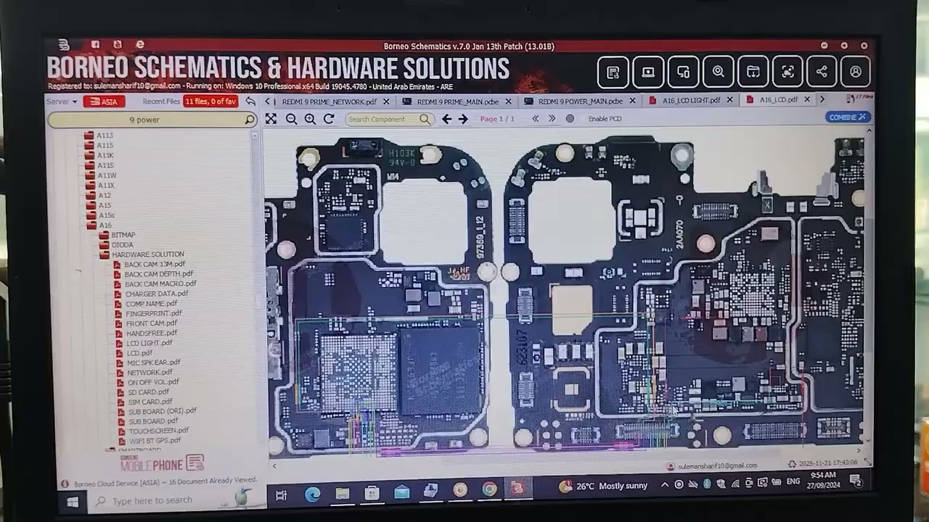This screenshot has height=522, width=929.
Task: Open the web browser icon in title bar
Action: pyautogui.click(x=139, y=45)
